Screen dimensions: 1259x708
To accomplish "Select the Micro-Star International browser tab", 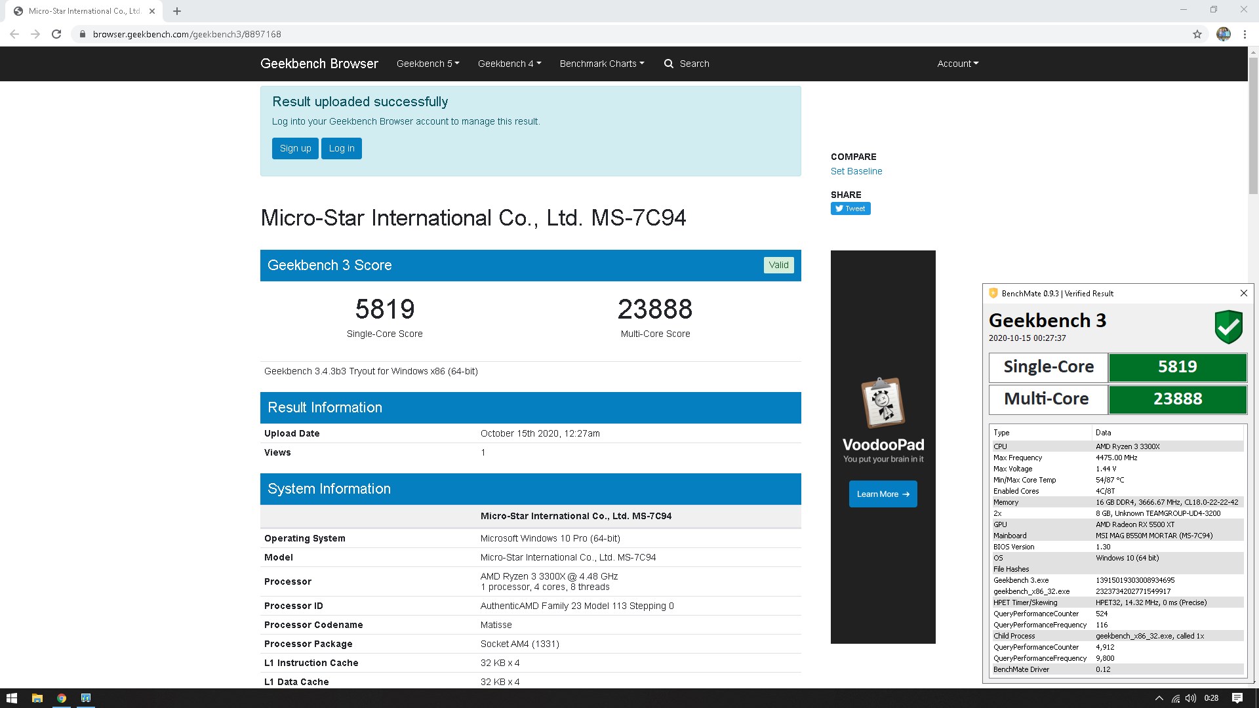I will point(85,11).
